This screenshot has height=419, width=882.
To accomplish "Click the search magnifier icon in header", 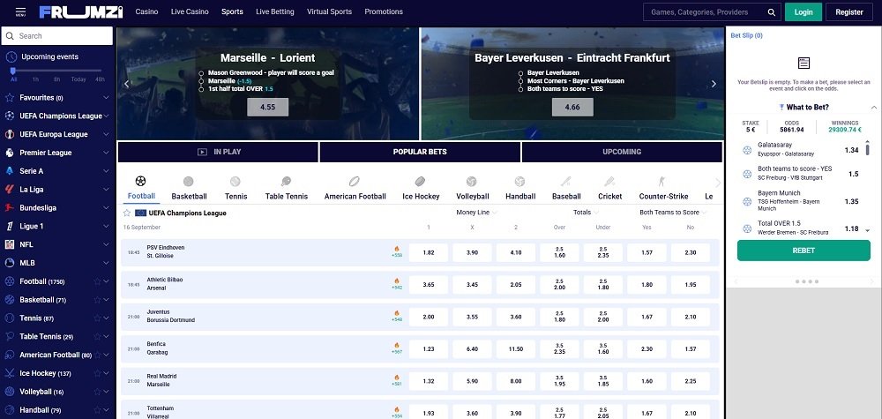I will pyautogui.click(x=772, y=12).
